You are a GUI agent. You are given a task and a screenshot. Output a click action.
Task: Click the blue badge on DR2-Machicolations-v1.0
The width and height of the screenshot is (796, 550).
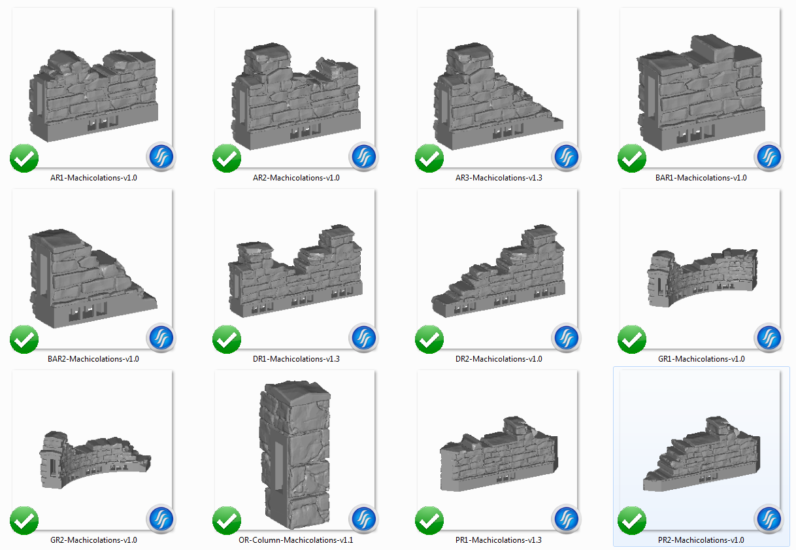[x=566, y=338]
